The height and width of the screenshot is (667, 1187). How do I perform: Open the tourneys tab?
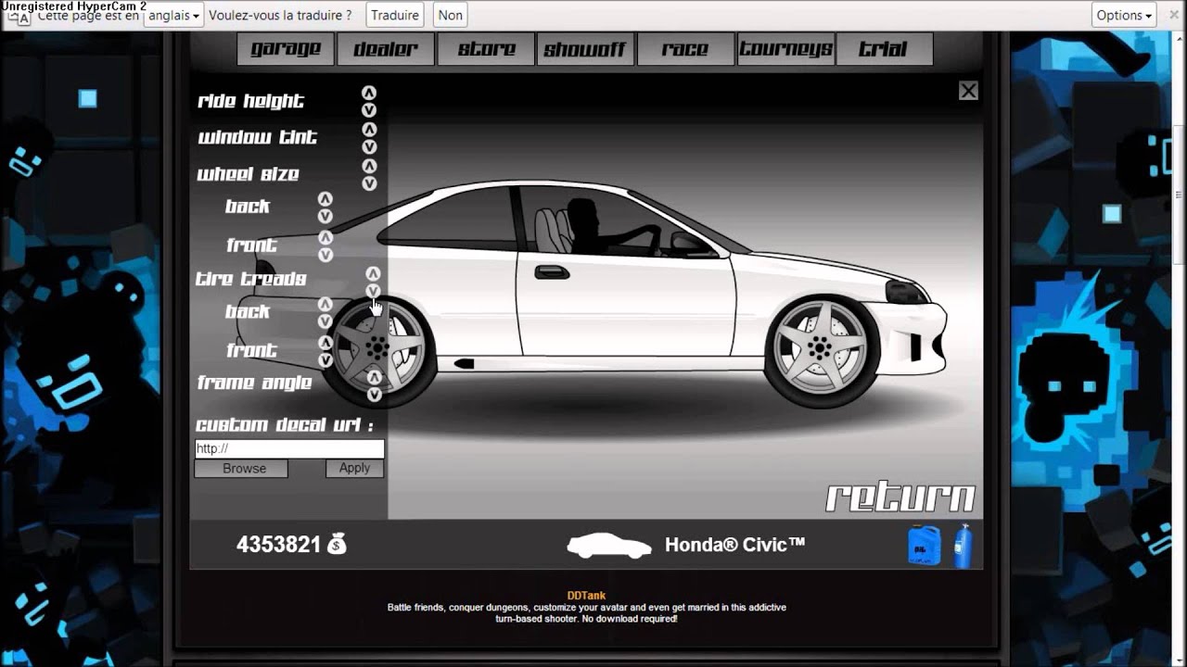pyautogui.click(x=785, y=49)
